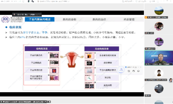Click the Iatrogenic image thumbnail
Viewport: 173px width, 104px height.
coord(90,78)
